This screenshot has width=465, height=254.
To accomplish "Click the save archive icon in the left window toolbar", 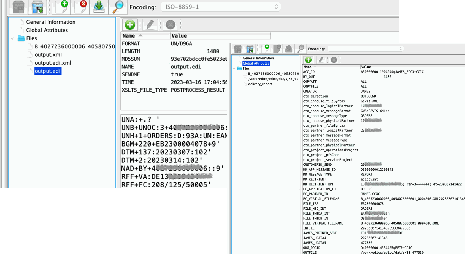I will (37, 7).
